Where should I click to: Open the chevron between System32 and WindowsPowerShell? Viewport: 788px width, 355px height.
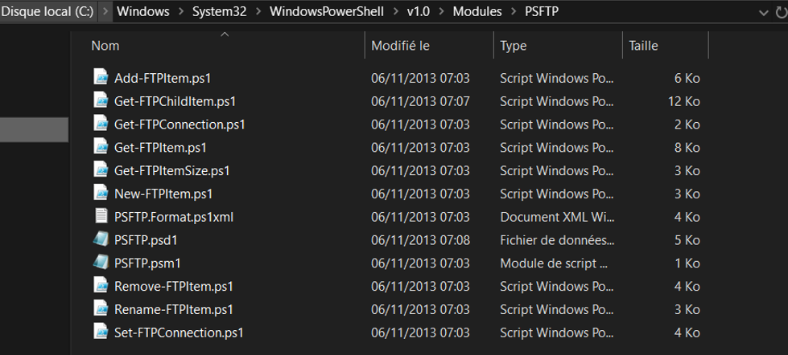258,12
